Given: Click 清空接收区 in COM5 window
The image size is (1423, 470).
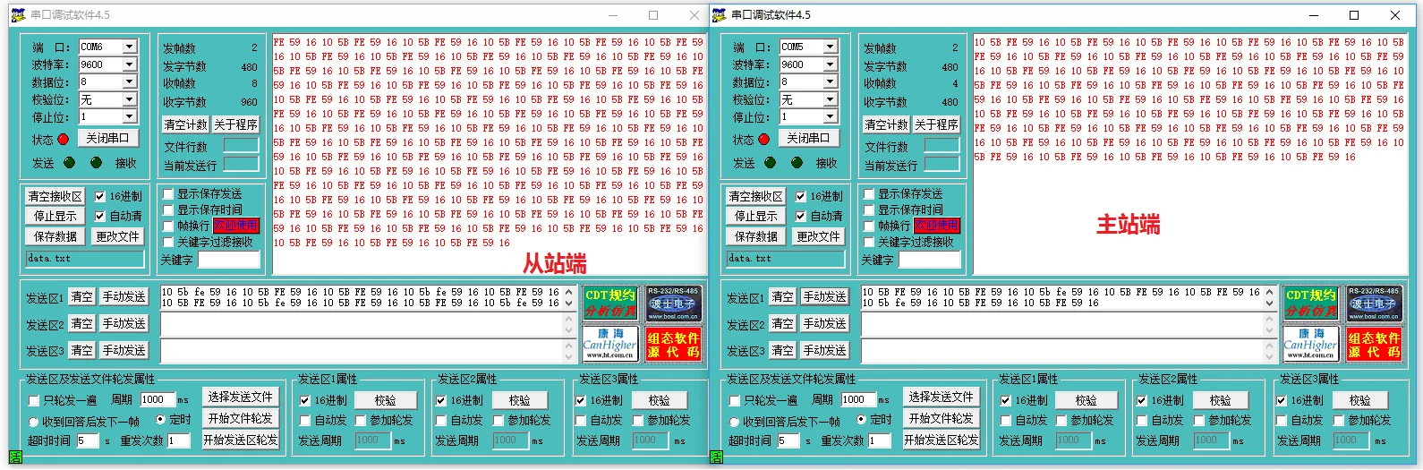Looking at the screenshot, I should pos(755,196).
